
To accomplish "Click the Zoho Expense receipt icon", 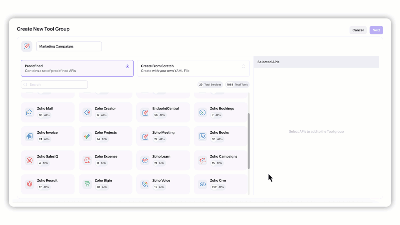I will (x=87, y=160).
